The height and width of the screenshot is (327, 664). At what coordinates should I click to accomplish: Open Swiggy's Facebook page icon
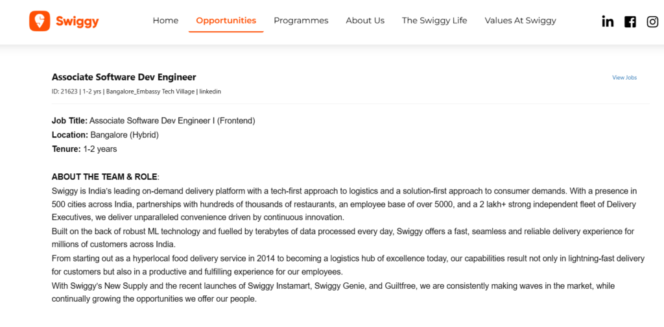point(630,21)
